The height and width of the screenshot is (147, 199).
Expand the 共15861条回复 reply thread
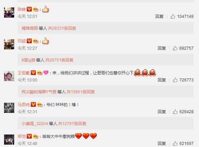[x=81, y=92]
